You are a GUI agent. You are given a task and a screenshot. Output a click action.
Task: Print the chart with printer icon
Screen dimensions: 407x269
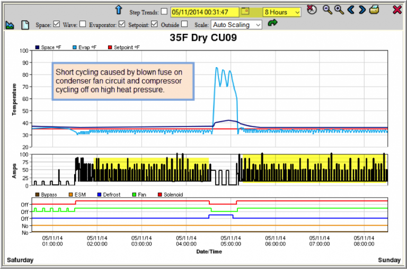pos(374,10)
